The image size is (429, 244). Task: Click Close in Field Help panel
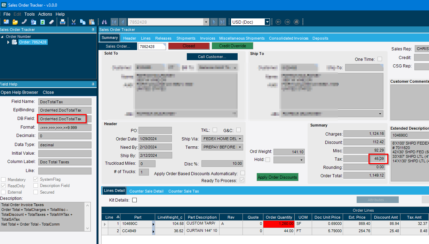point(48,92)
